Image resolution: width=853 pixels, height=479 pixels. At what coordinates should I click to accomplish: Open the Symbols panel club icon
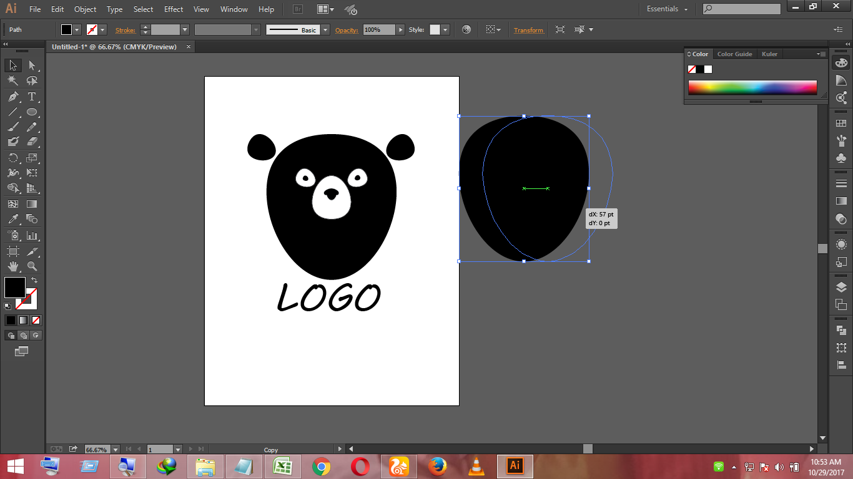(x=841, y=158)
